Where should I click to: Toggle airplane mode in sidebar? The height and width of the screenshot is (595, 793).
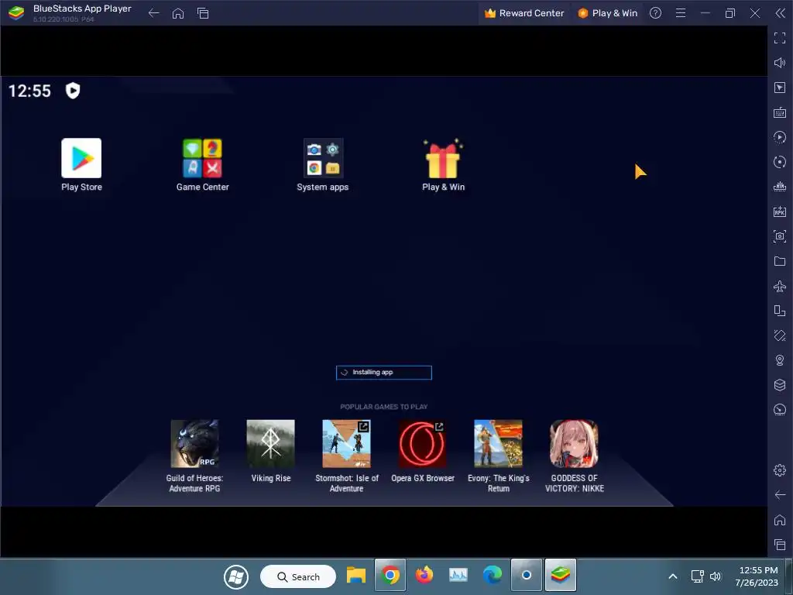tap(780, 286)
